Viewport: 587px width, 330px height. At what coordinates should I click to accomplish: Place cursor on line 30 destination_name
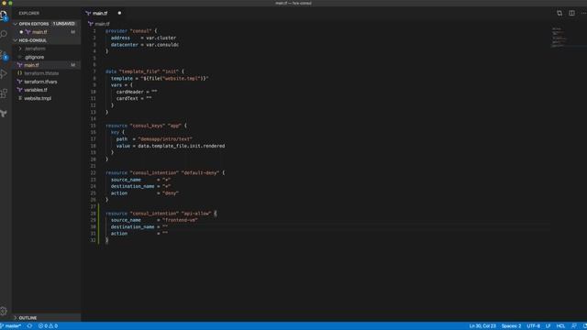point(138,226)
